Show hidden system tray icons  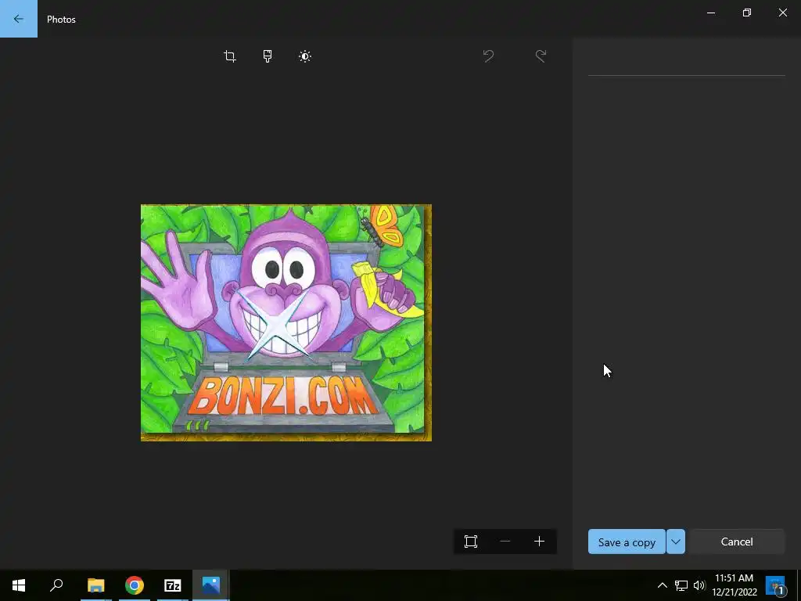(x=662, y=585)
